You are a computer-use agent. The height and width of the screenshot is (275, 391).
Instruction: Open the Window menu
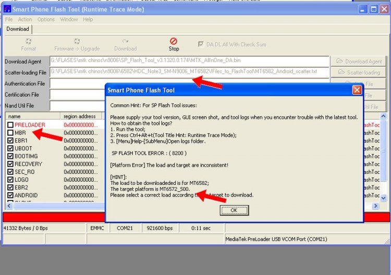click(x=69, y=19)
